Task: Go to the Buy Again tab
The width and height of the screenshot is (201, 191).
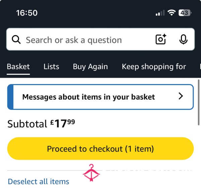Action: coord(90,67)
